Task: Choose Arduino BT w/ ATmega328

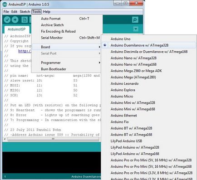Action: [x=149, y=128]
